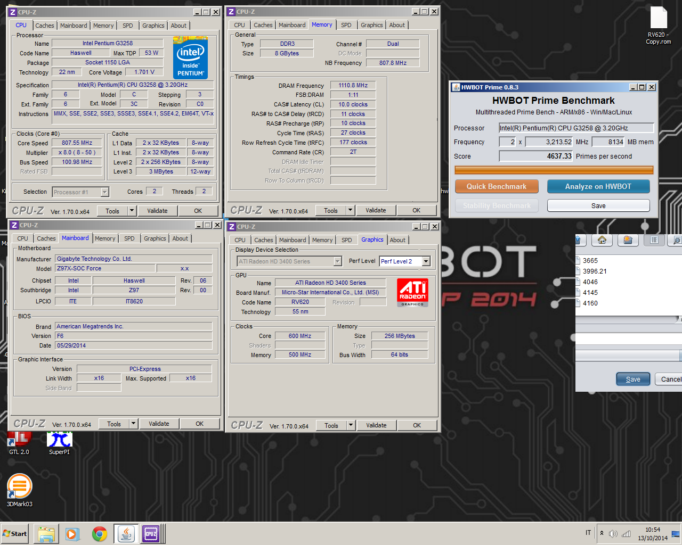The height and width of the screenshot is (545, 682).
Task: Click Save in HWBOT Prime window
Action: [598, 205]
